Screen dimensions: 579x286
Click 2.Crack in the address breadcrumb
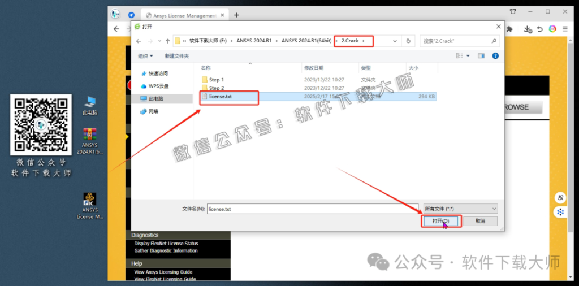[349, 41]
